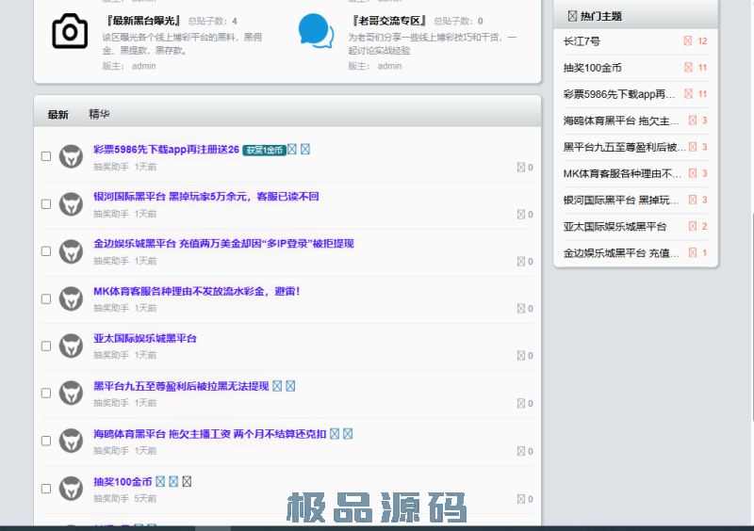Viewport: 754px width, 531px height.
Task: Check the box for 抽奖100金币 thread
Action: point(46,489)
